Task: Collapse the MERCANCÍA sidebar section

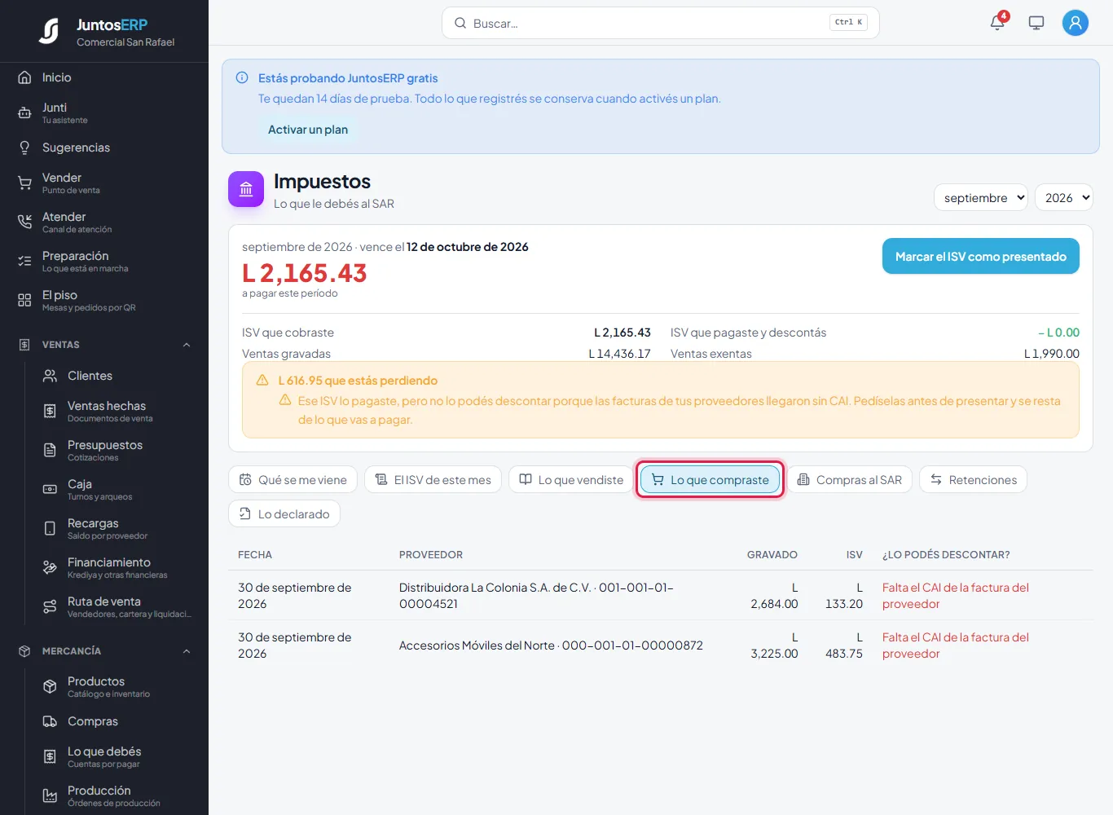Action: (187, 651)
